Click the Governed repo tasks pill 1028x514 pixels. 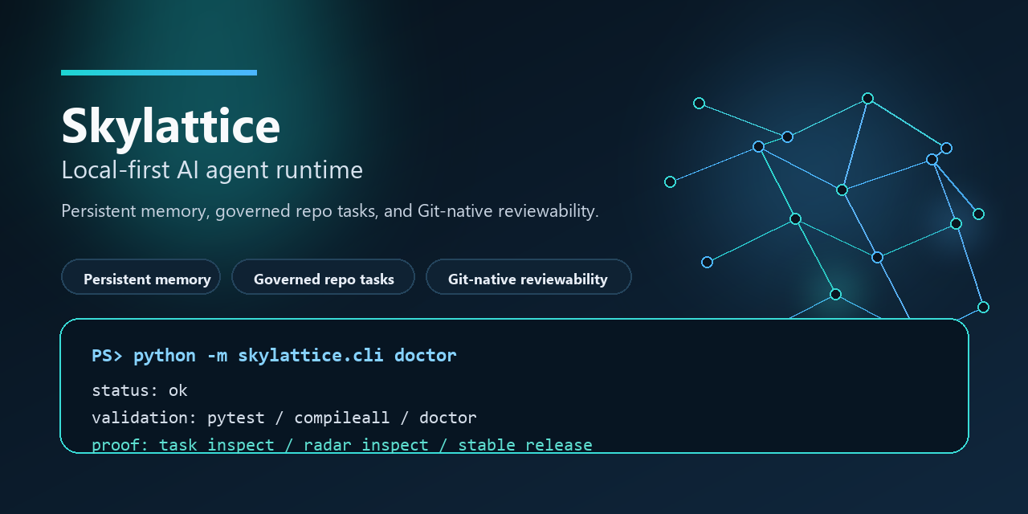click(323, 277)
